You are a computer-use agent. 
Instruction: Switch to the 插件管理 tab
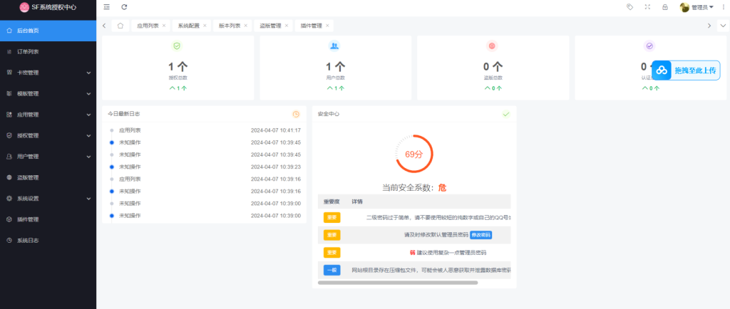[x=311, y=26]
